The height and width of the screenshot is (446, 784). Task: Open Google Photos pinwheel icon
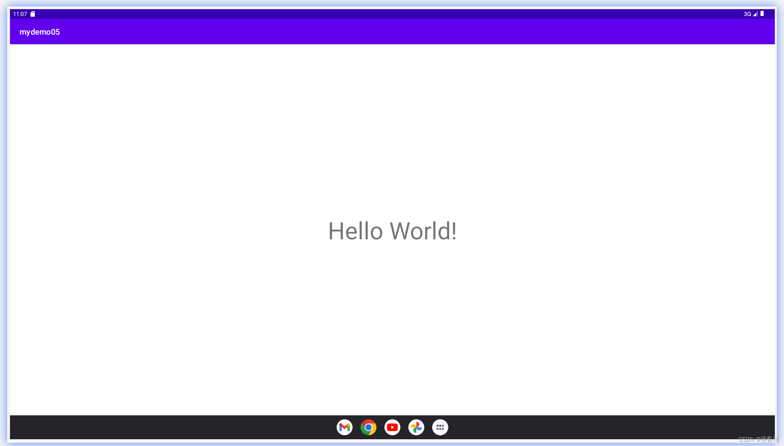click(416, 427)
